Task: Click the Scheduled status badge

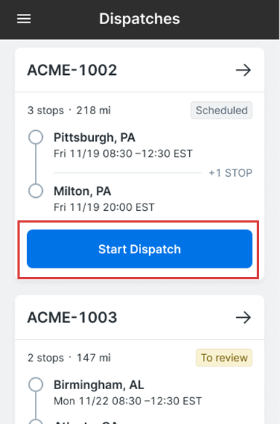Action: coord(222,111)
